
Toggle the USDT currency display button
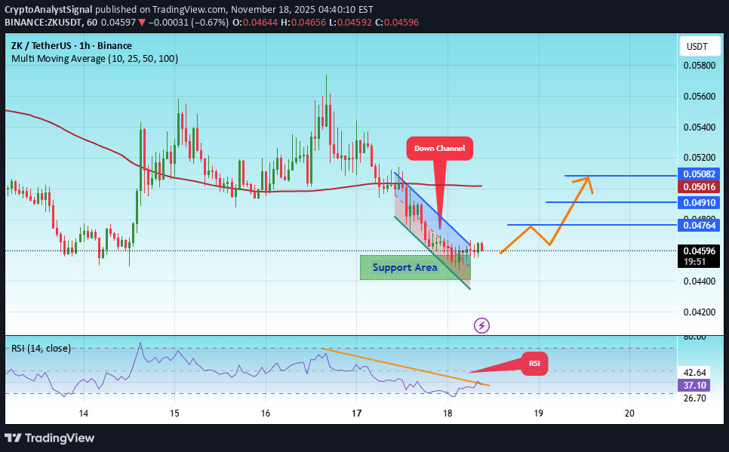pos(699,45)
